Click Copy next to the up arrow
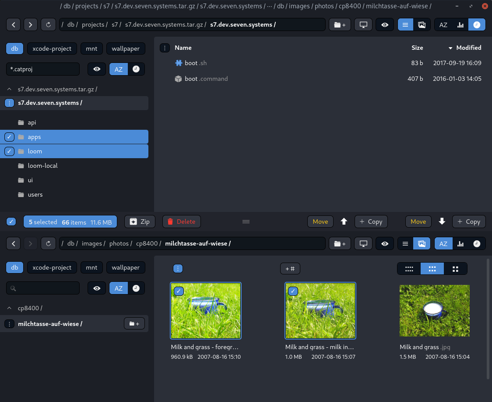This screenshot has width=492, height=402. [x=371, y=222]
